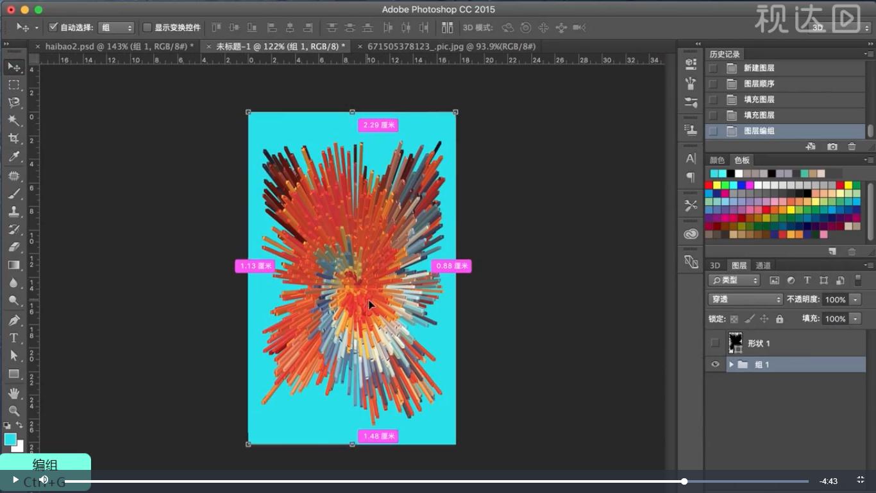Switch to the 通道 tab
The image size is (876, 493).
(763, 266)
